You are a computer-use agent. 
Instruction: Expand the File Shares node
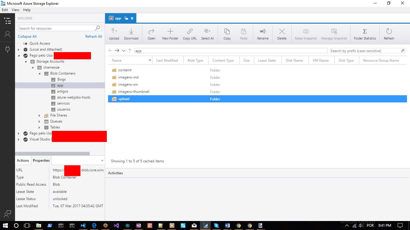pos(39,115)
